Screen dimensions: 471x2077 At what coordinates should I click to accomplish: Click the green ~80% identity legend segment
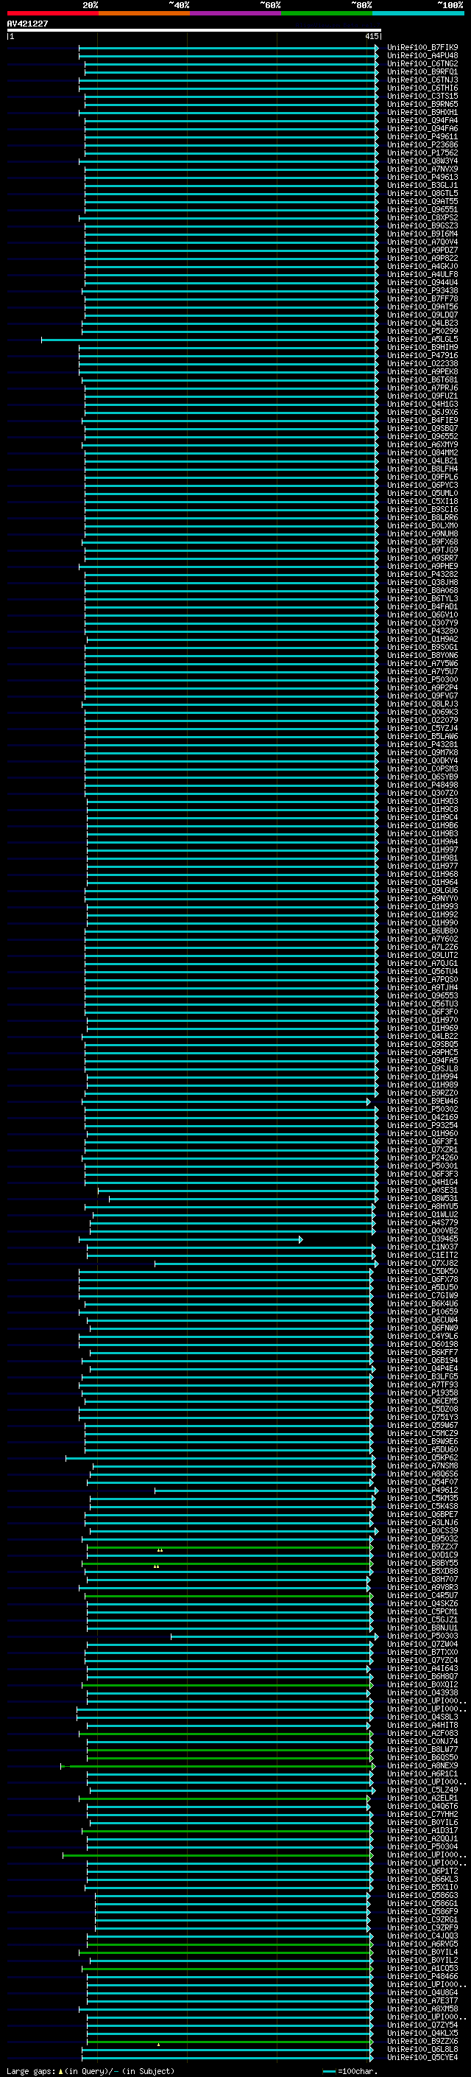click(x=326, y=13)
